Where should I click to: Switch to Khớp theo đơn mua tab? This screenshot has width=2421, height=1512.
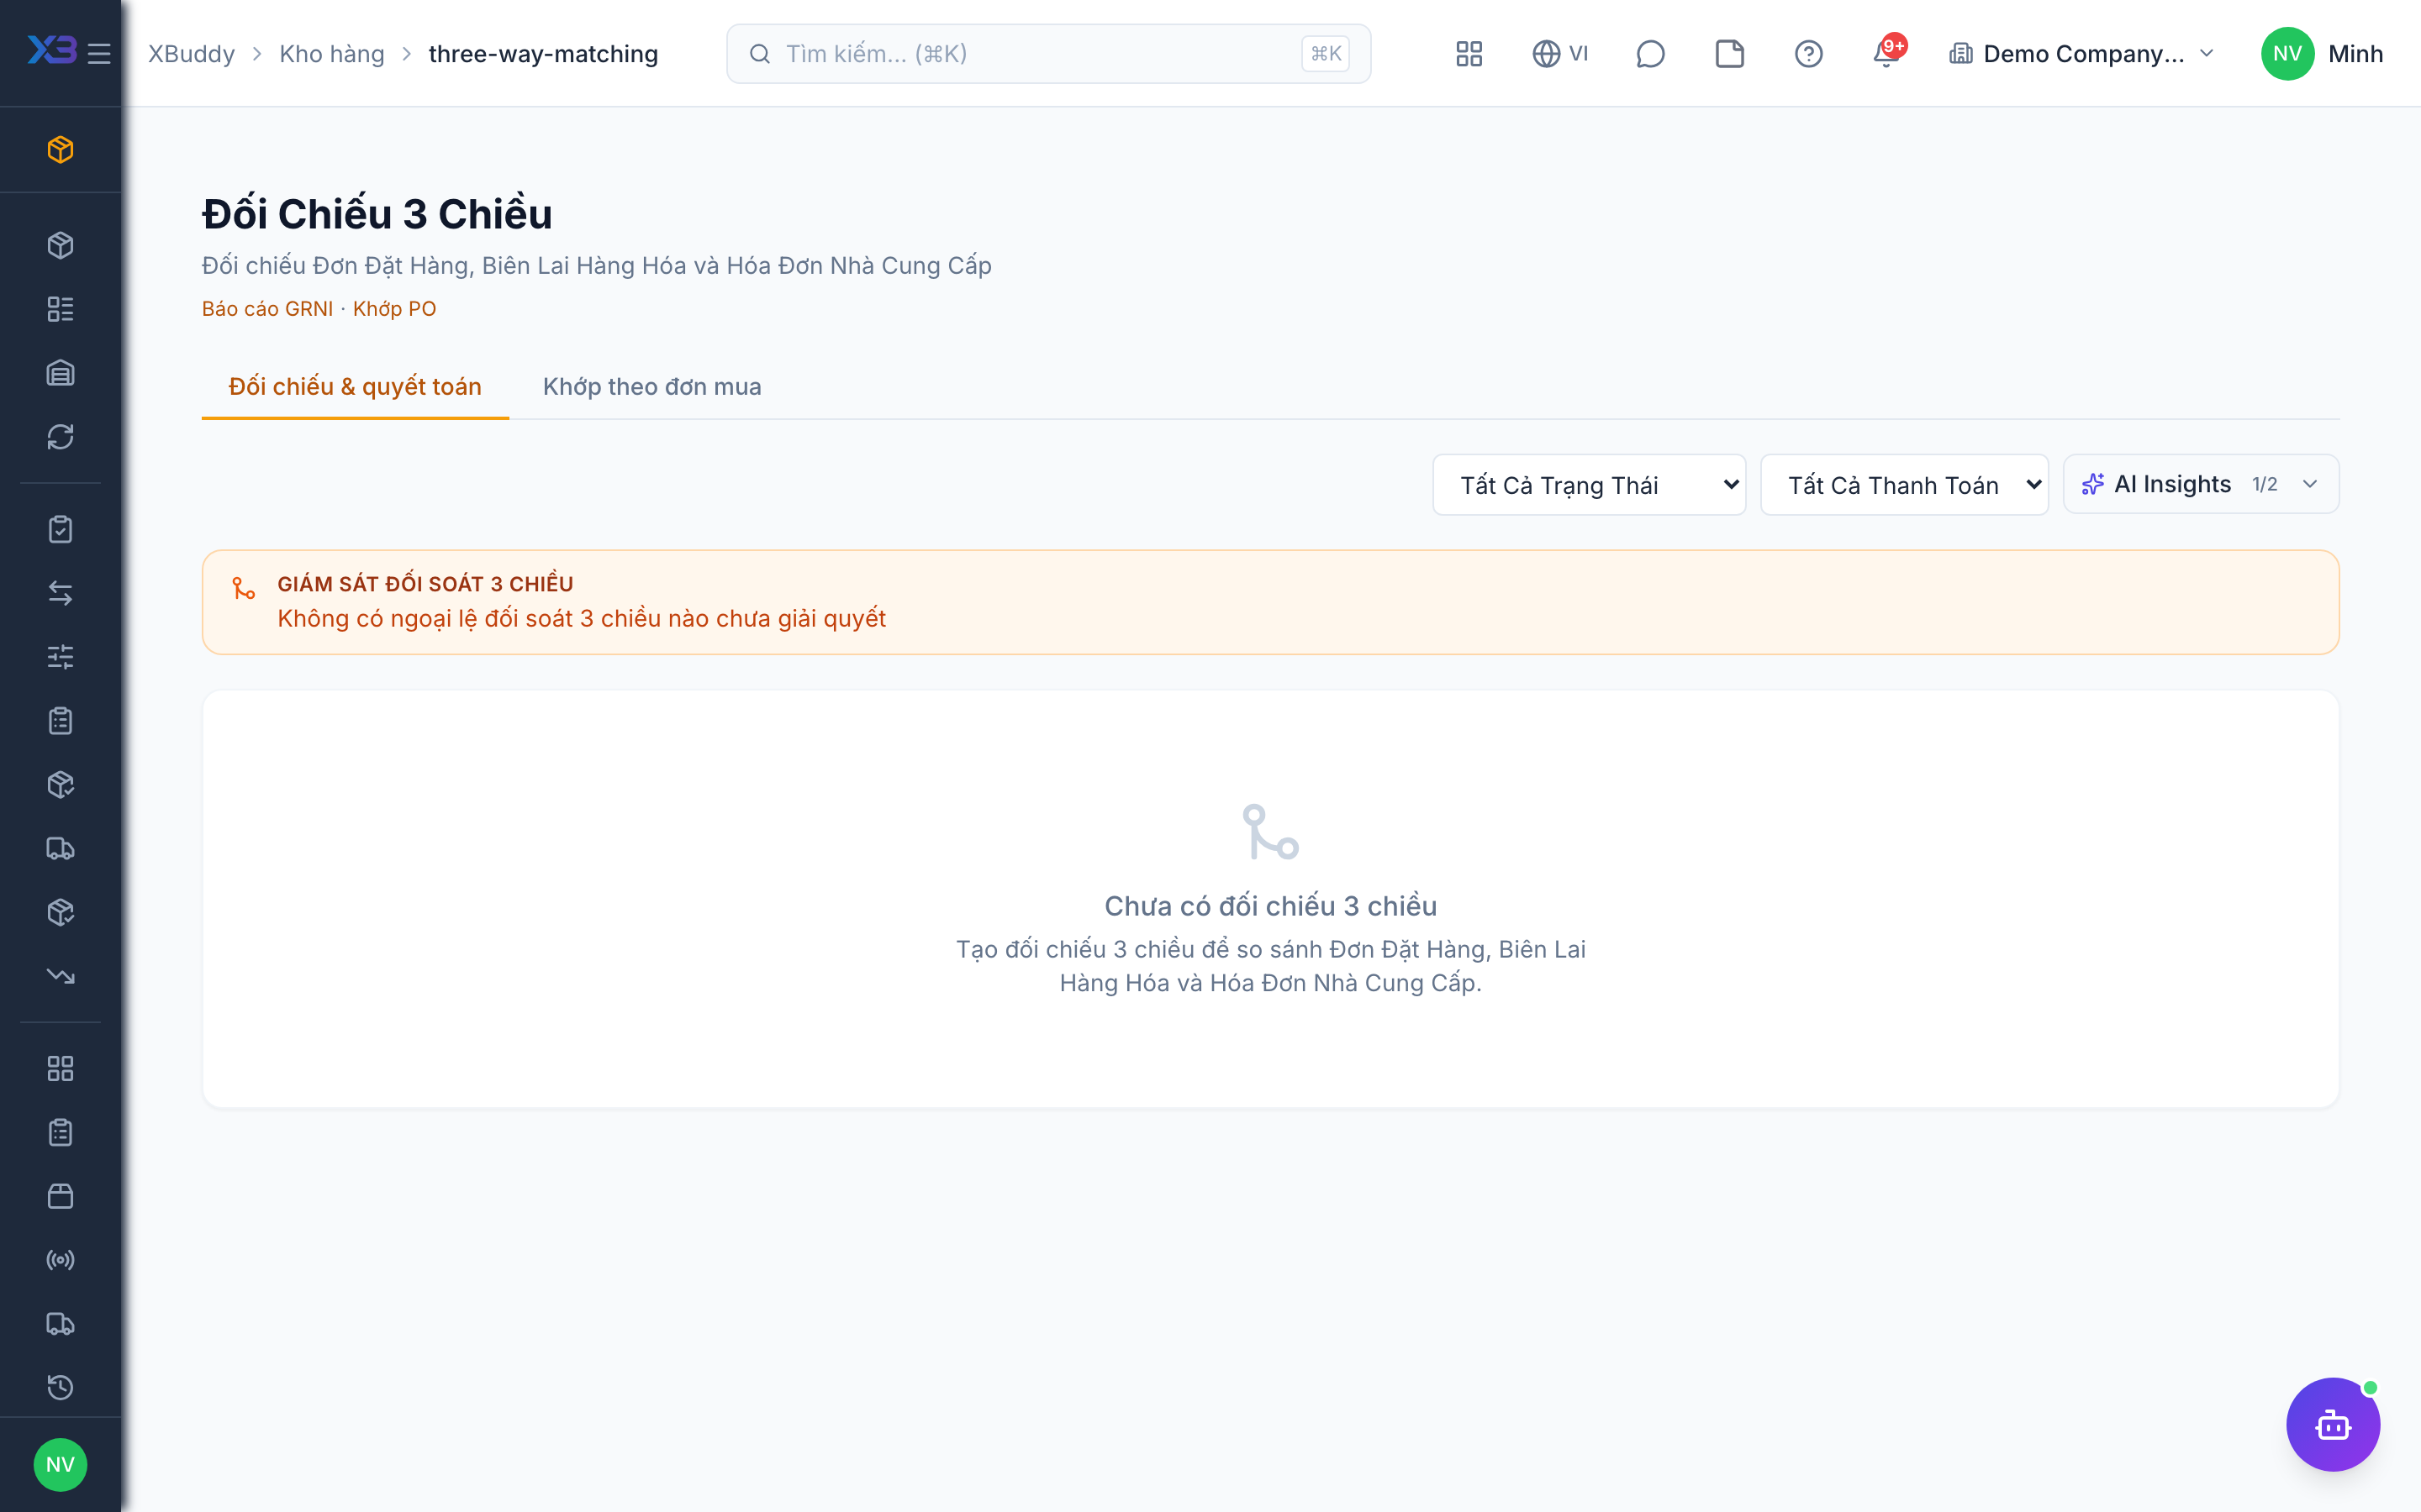pos(652,387)
